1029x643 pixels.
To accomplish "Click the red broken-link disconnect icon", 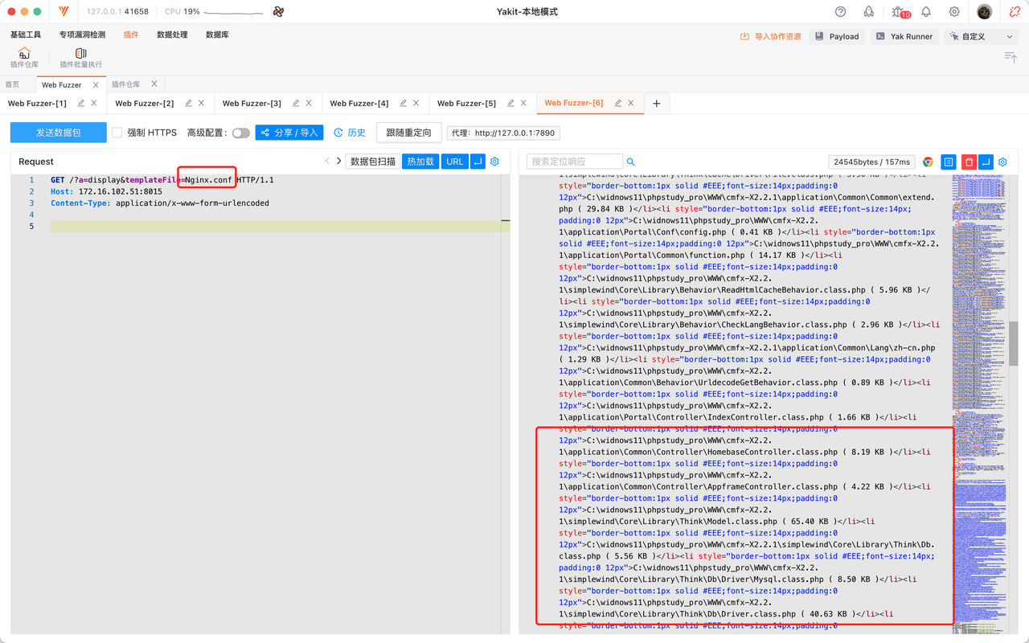I will pyautogui.click(x=1014, y=12).
